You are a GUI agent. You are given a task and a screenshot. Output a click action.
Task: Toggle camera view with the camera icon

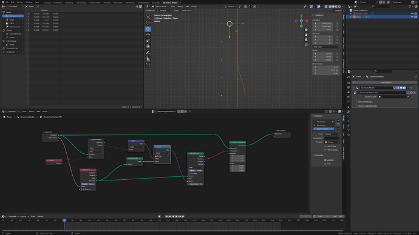306,40
